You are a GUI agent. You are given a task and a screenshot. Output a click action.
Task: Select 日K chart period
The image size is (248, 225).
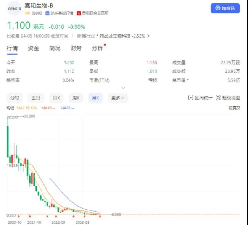coord(56,98)
